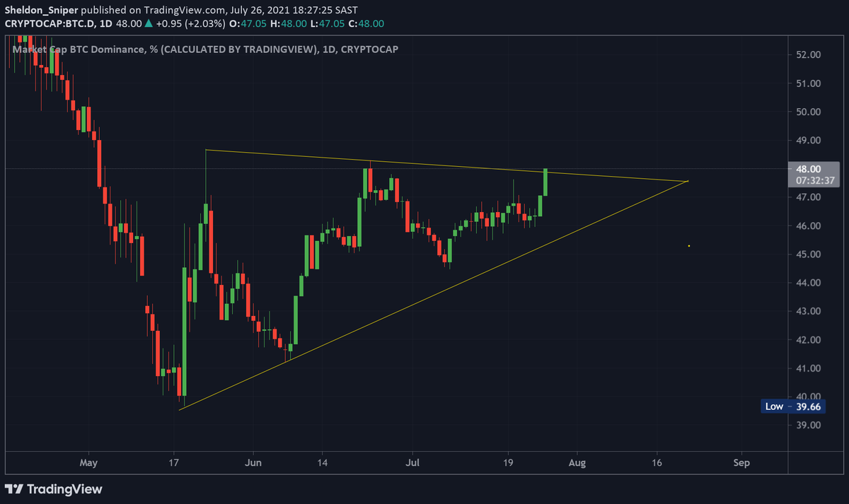Click the Sep date label on time axis
The width and height of the screenshot is (849, 504).
[x=741, y=463]
